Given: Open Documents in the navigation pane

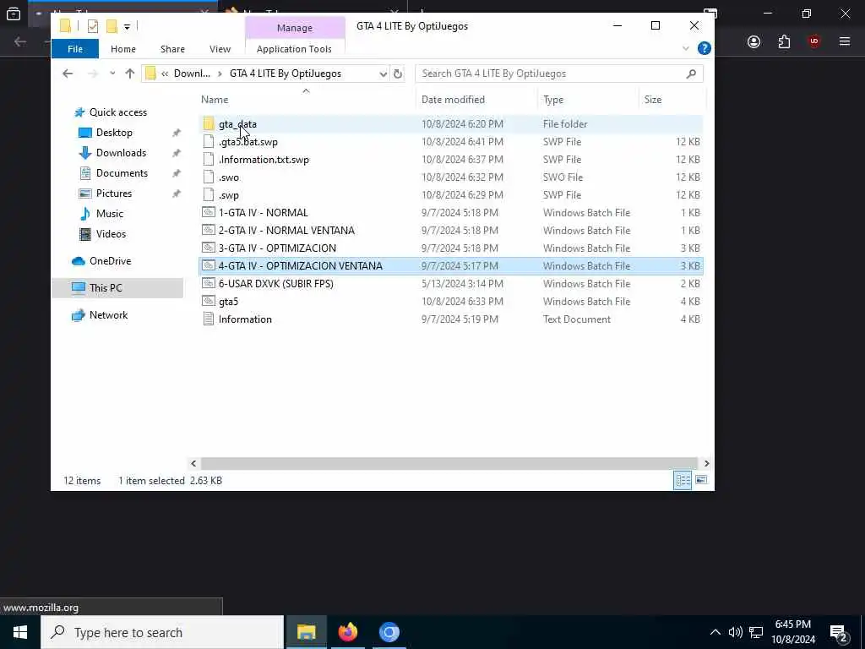Looking at the screenshot, I should pos(122,173).
